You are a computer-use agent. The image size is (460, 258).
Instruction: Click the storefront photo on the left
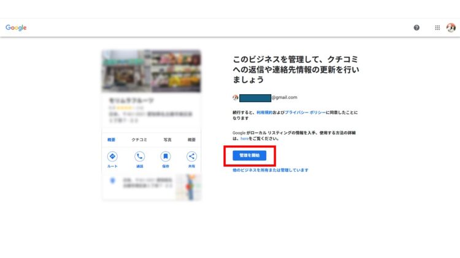pos(126,71)
